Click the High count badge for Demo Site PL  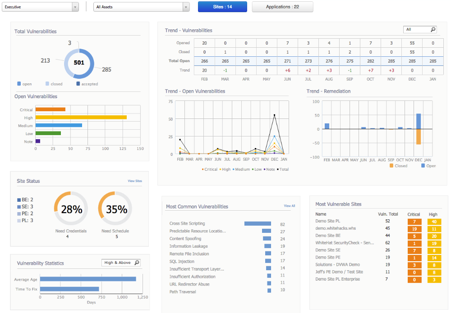[x=434, y=222]
